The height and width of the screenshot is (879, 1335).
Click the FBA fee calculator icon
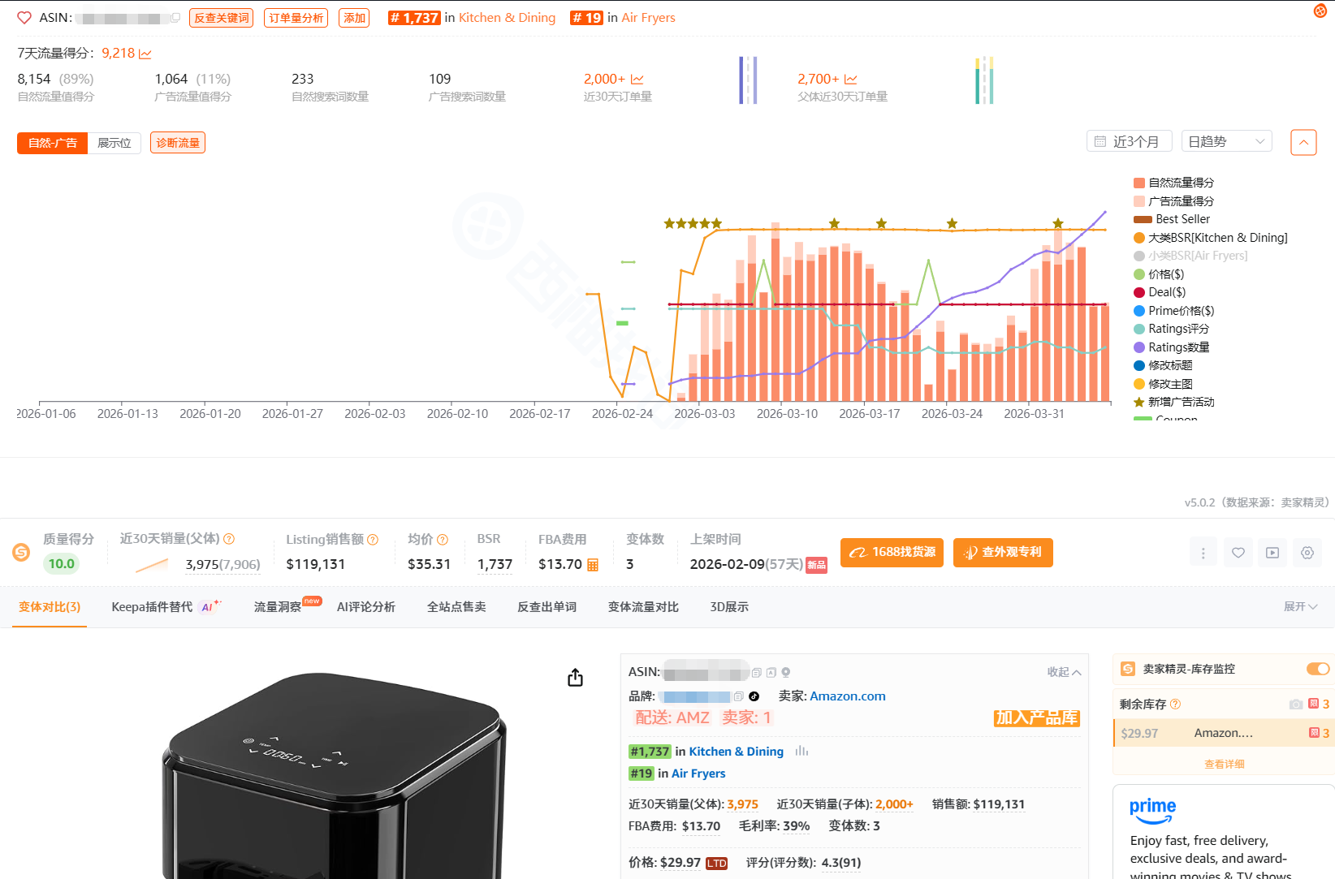(x=593, y=565)
